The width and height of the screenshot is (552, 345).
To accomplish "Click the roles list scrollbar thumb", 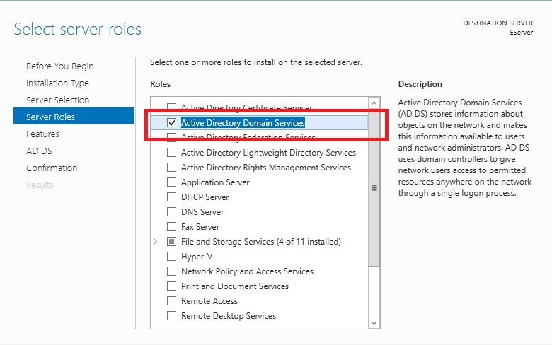I will (x=374, y=188).
